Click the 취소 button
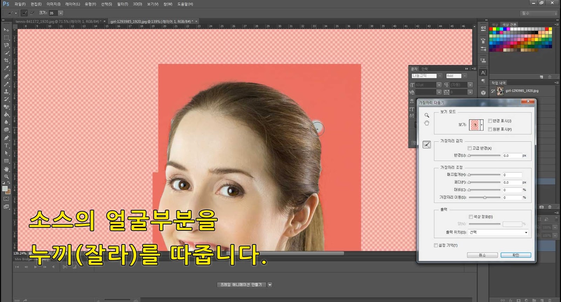Viewport: 561px width, 302px height. coord(482,255)
